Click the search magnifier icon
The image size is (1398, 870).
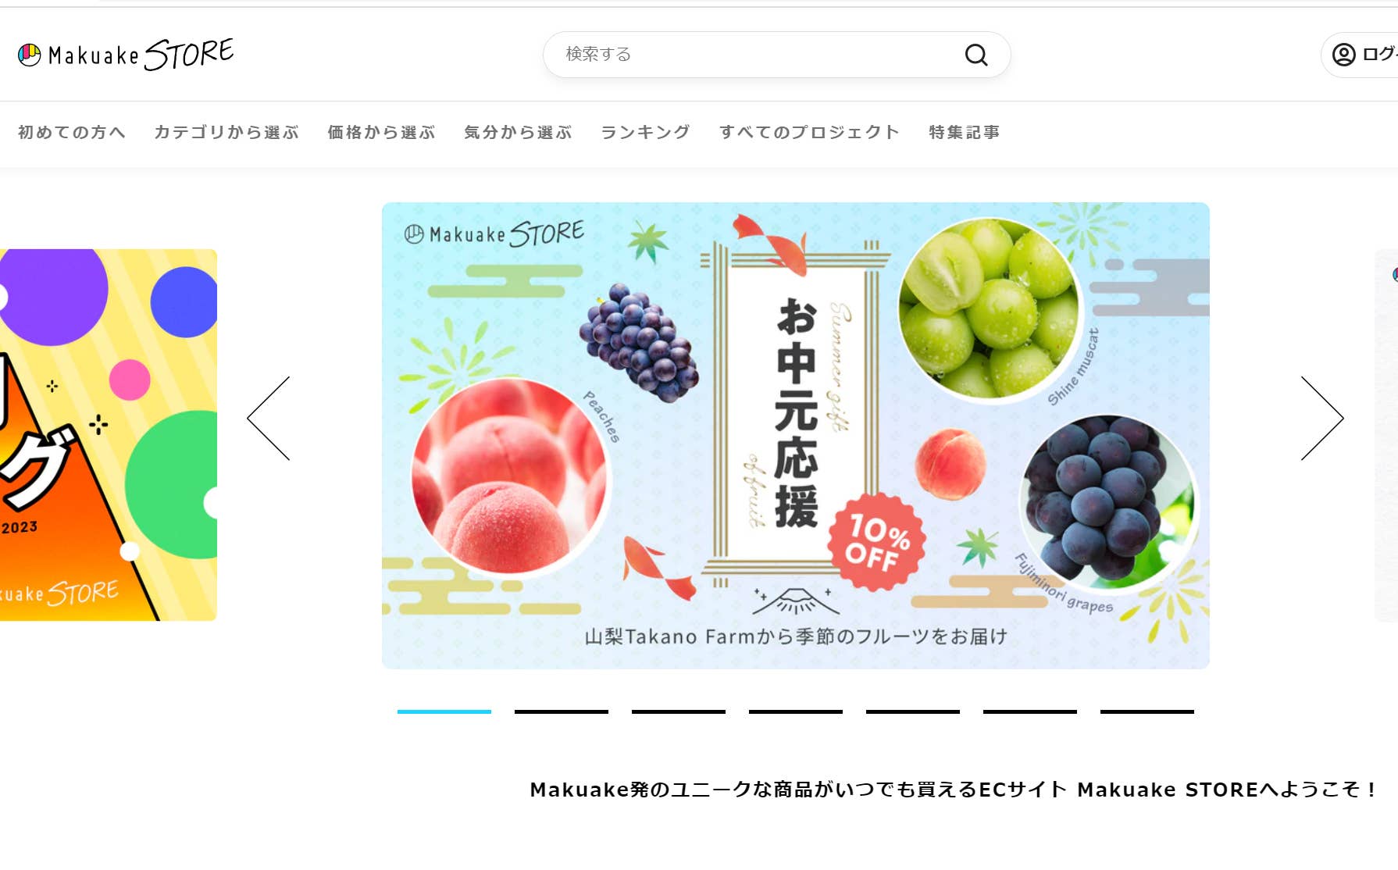976,55
